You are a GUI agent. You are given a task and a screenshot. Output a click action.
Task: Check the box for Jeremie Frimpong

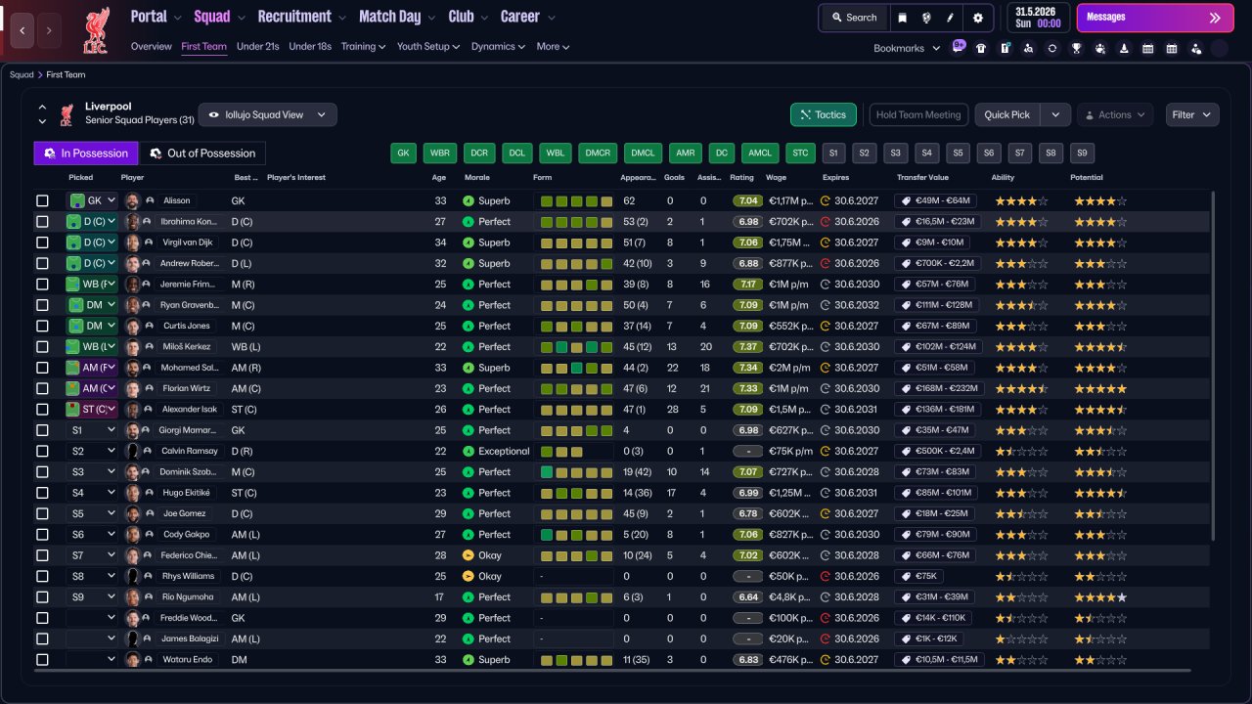pyautogui.click(x=42, y=285)
